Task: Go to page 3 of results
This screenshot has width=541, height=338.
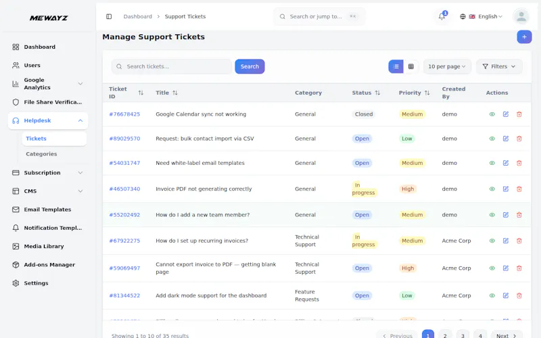Action: tap(463, 335)
